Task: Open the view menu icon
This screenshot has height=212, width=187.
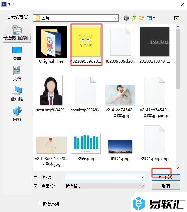Action: tap(151, 18)
